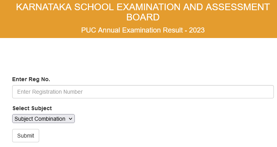Click the word KARNATAKA in the title
This screenshot has width=277, height=147.
(44, 7)
